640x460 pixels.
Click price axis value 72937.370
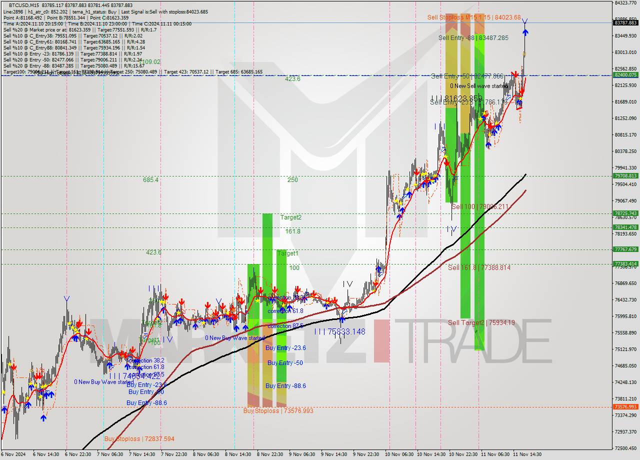pos(625,432)
